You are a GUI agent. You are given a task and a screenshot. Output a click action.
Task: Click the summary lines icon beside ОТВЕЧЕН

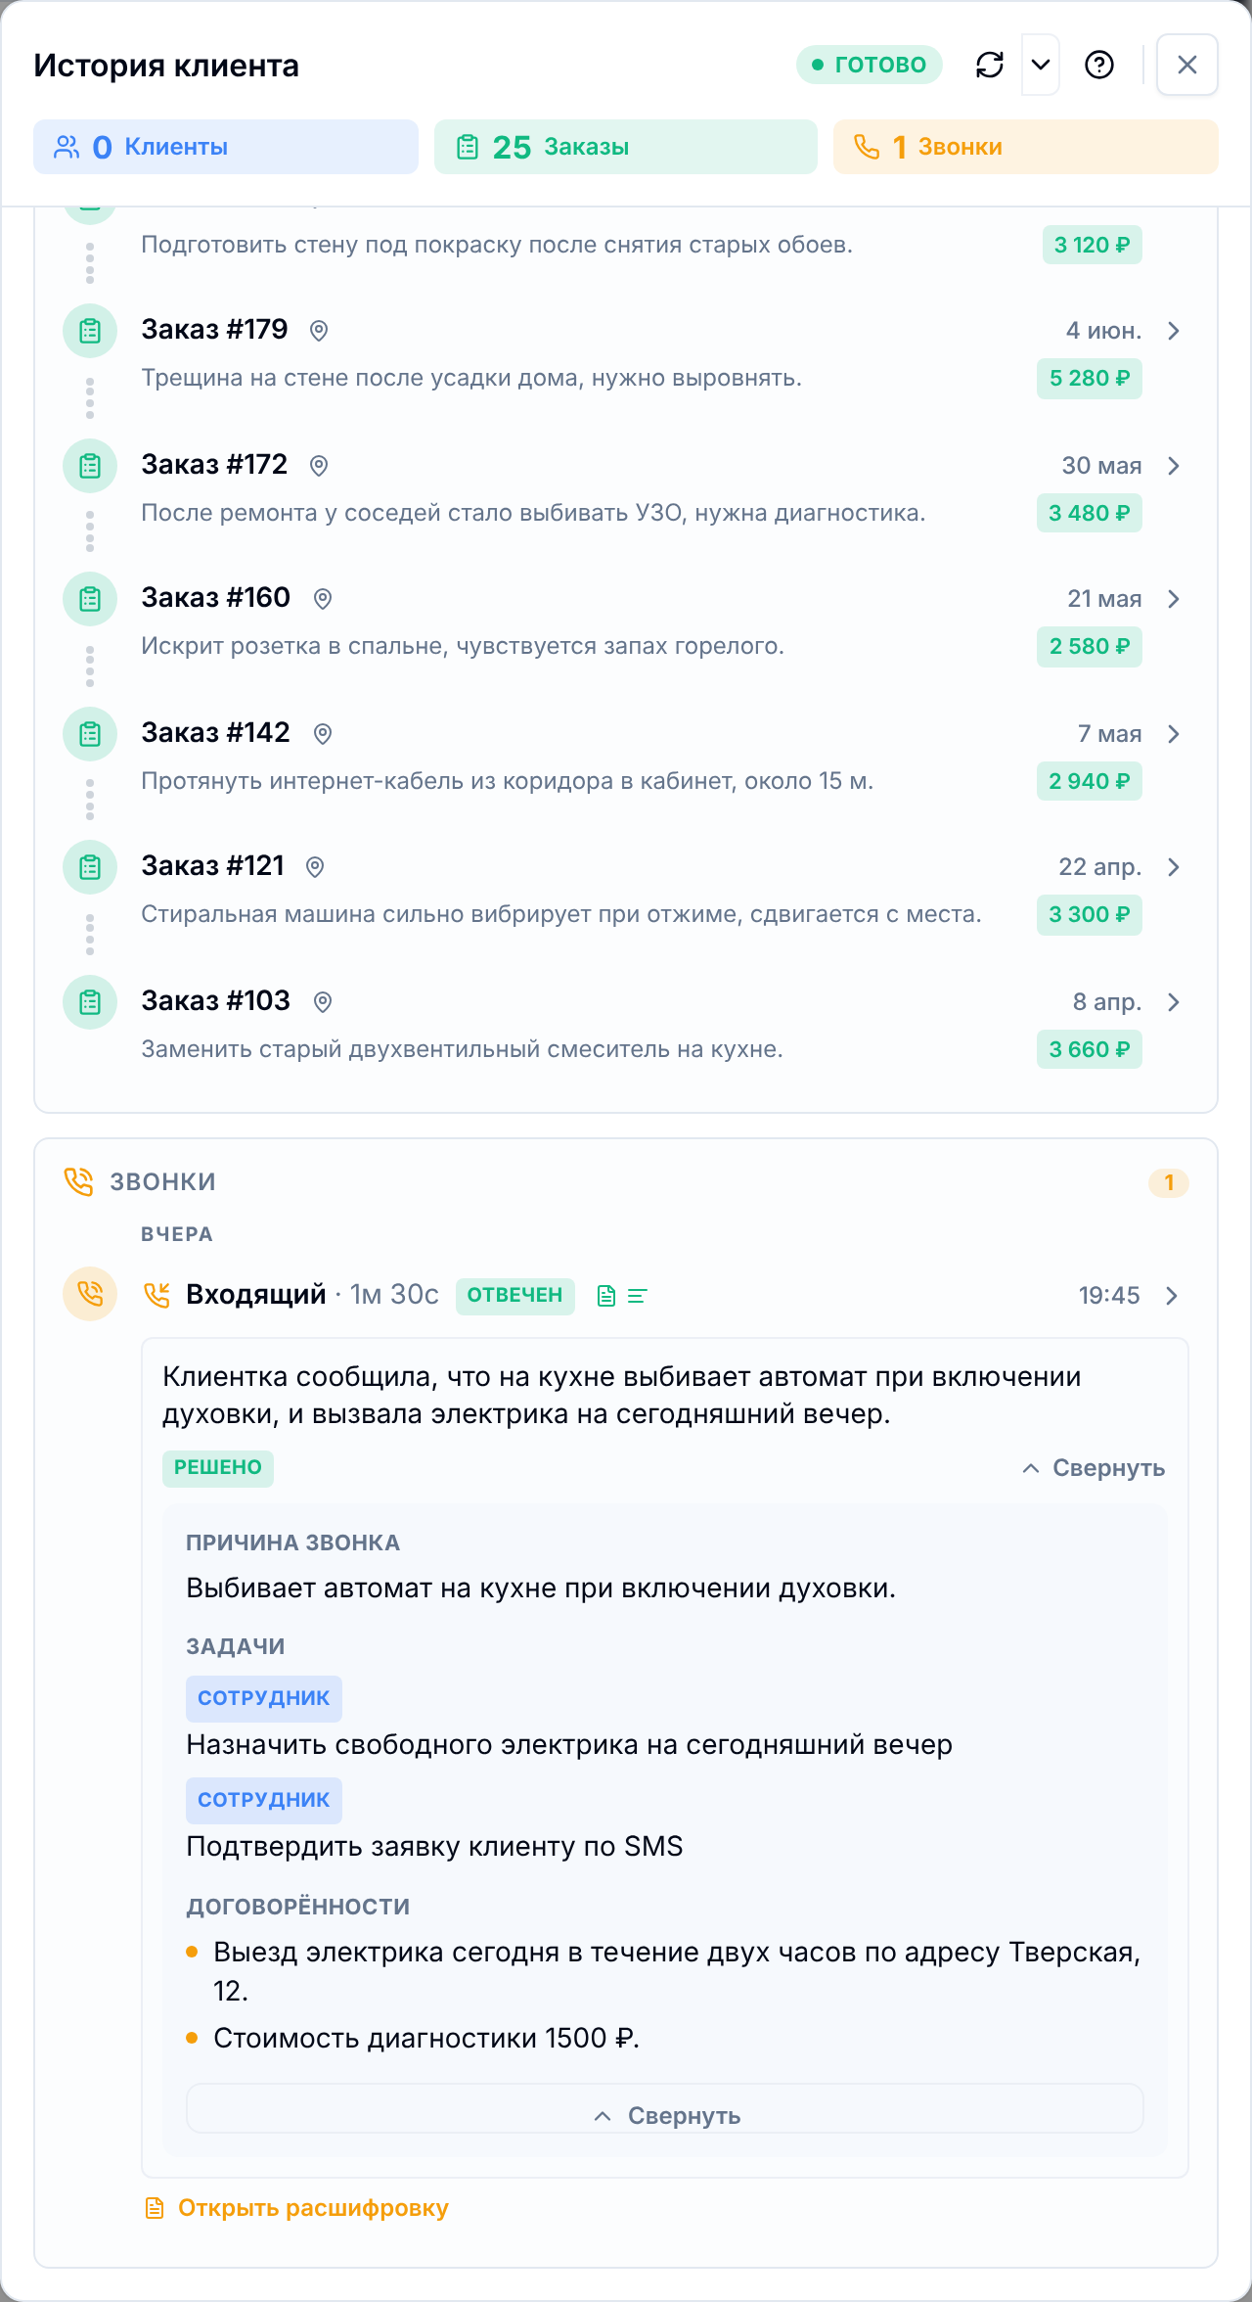(637, 1296)
